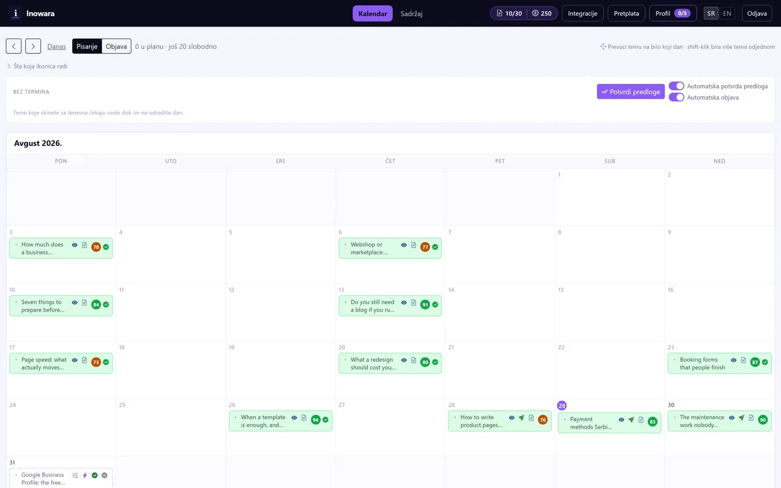781x488 pixels.
Task: Click the score badge 84 on August 10
Action: pos(96,305)
